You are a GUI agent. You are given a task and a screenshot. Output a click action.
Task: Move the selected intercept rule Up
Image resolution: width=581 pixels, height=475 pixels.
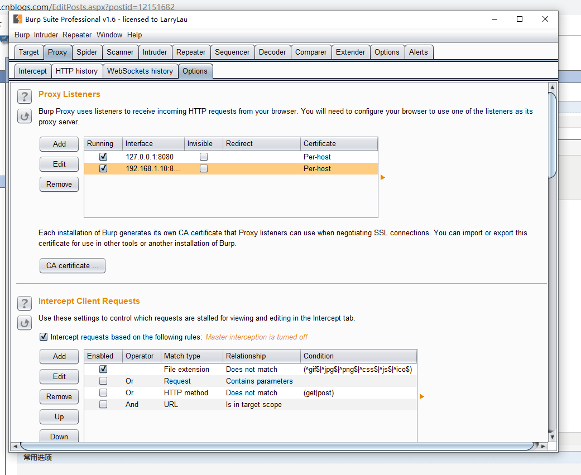click(x=59, y=416)
